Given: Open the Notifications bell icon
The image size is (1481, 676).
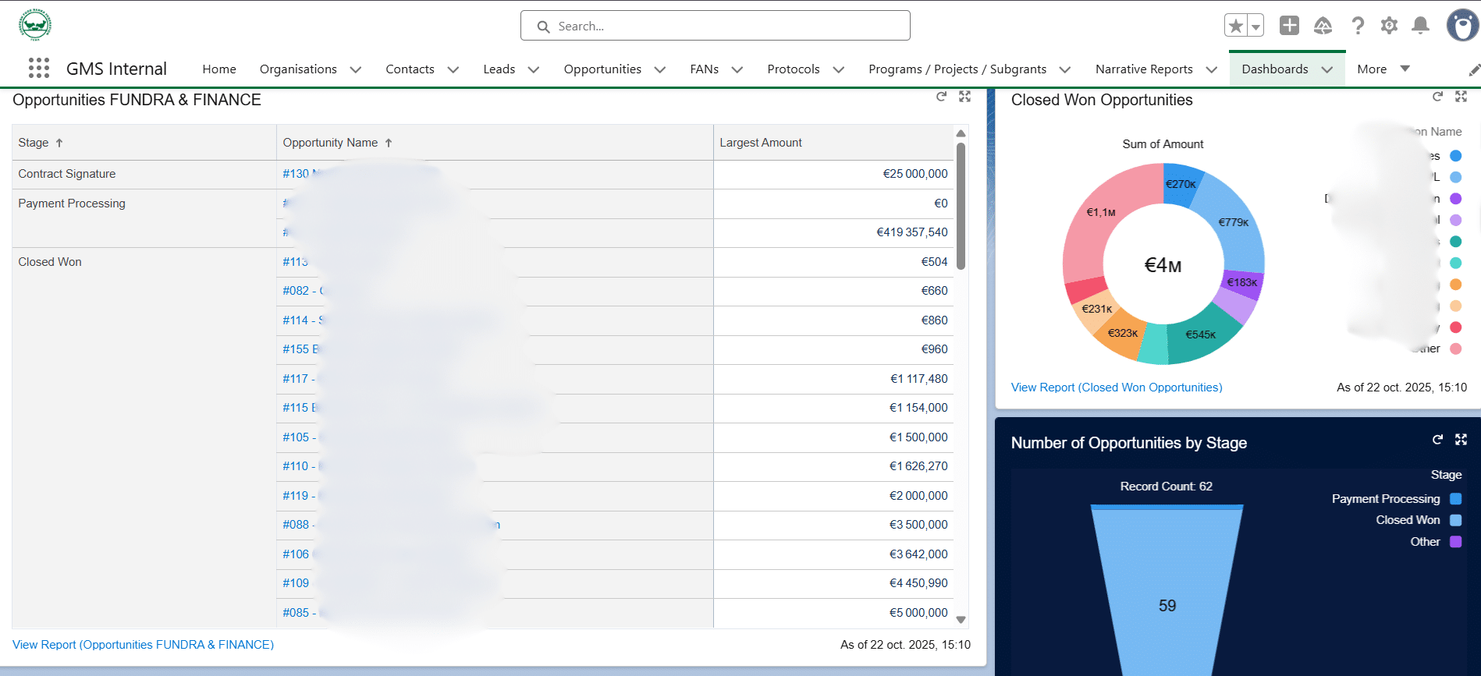Looking at the screenshot, I should click(1420, 26).
